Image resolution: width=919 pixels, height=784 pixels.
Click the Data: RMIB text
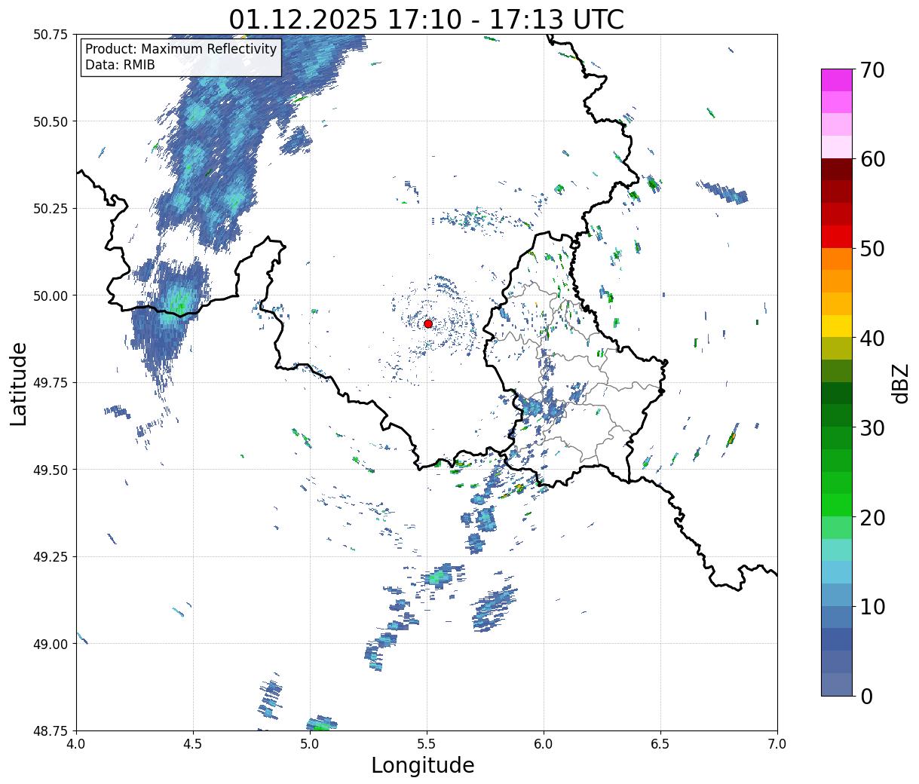point(120,65)
